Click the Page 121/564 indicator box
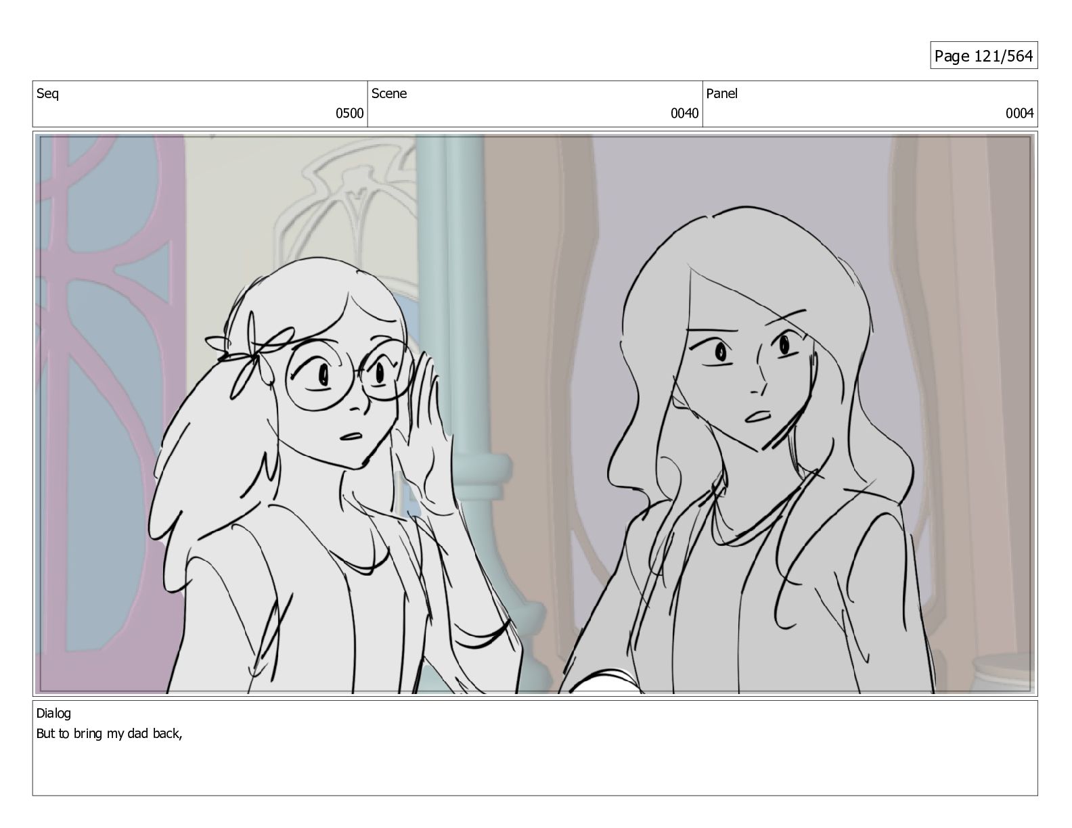Image resolution: width=1072 pixels, height=828 pixels. pyautogui.click(x=983, y=55)
